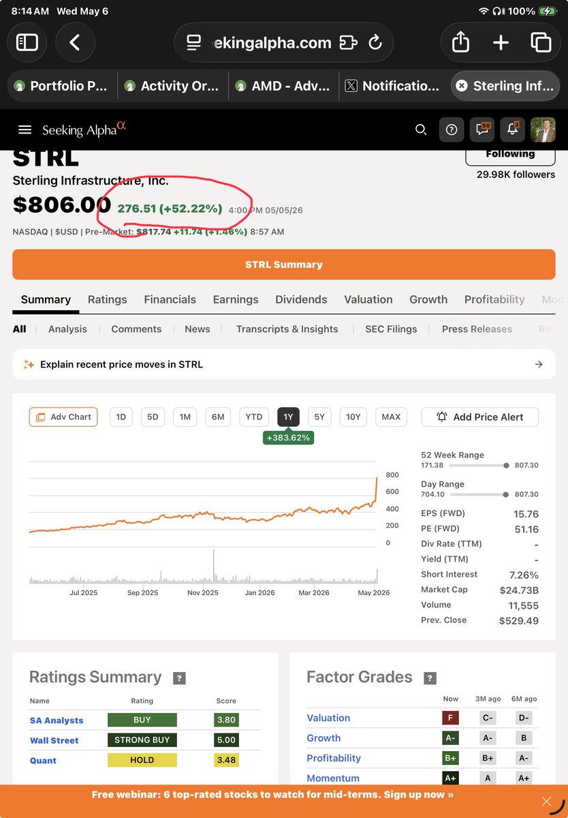
Task: Open the Share sheet icon
Action: click(x=461, y=42)
